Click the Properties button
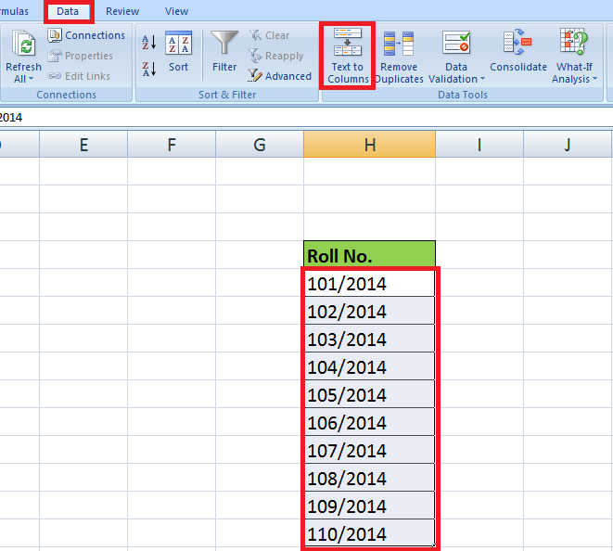Screen dimensions: 613x551 pyautogui.click(x=81, y=56)
